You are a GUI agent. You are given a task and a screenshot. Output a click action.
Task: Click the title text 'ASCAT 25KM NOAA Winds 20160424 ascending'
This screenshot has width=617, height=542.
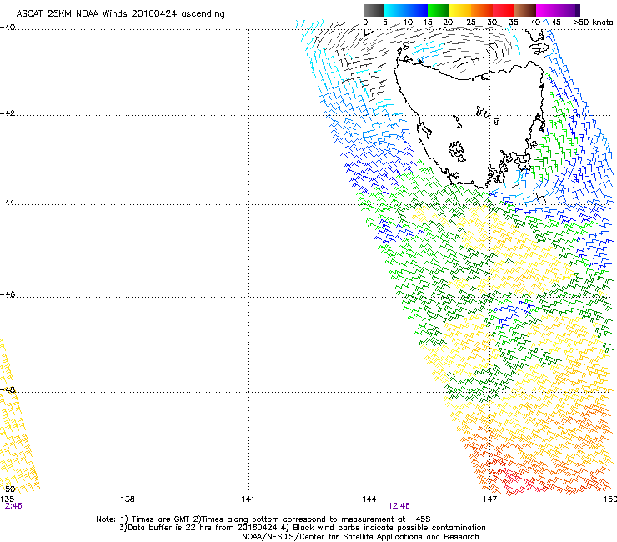coord(120,13)
